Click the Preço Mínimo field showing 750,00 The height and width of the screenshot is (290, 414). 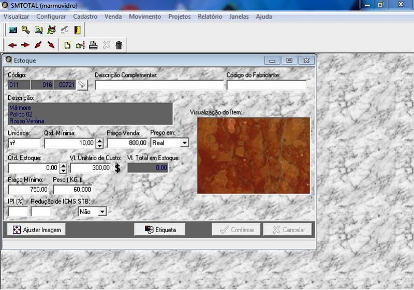point(29,190)
